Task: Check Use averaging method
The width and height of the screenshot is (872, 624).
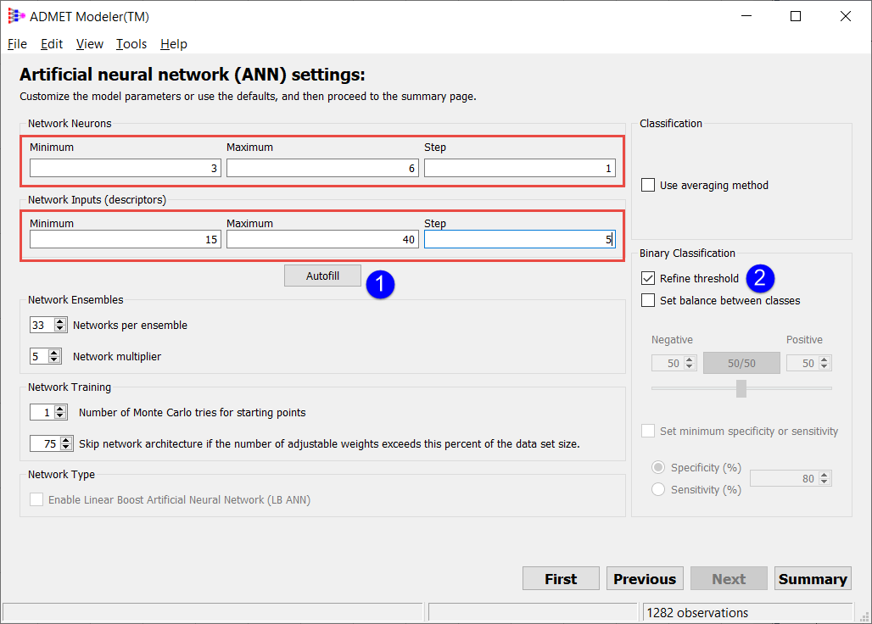Action: pos(648,185)
